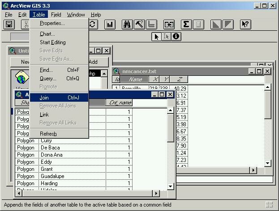
Task: Click the Create Chart bar icon
Action: click(110, 24)
